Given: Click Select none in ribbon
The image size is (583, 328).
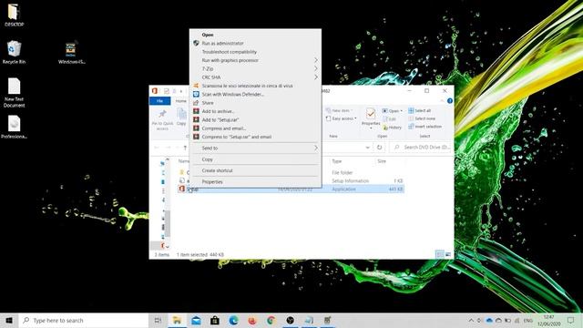Looking at the screenshot, I should 422,118.
